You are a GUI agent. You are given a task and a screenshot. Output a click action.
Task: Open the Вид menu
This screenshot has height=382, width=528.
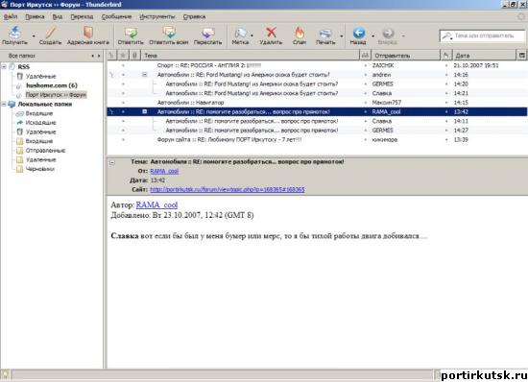coord(58,16)
